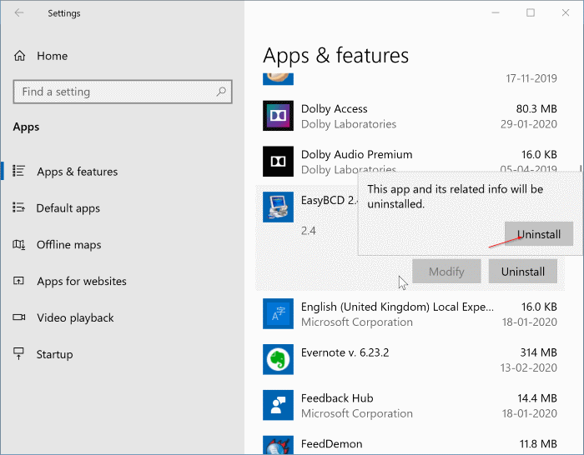Click the Default apps icon

coord(18,207)
